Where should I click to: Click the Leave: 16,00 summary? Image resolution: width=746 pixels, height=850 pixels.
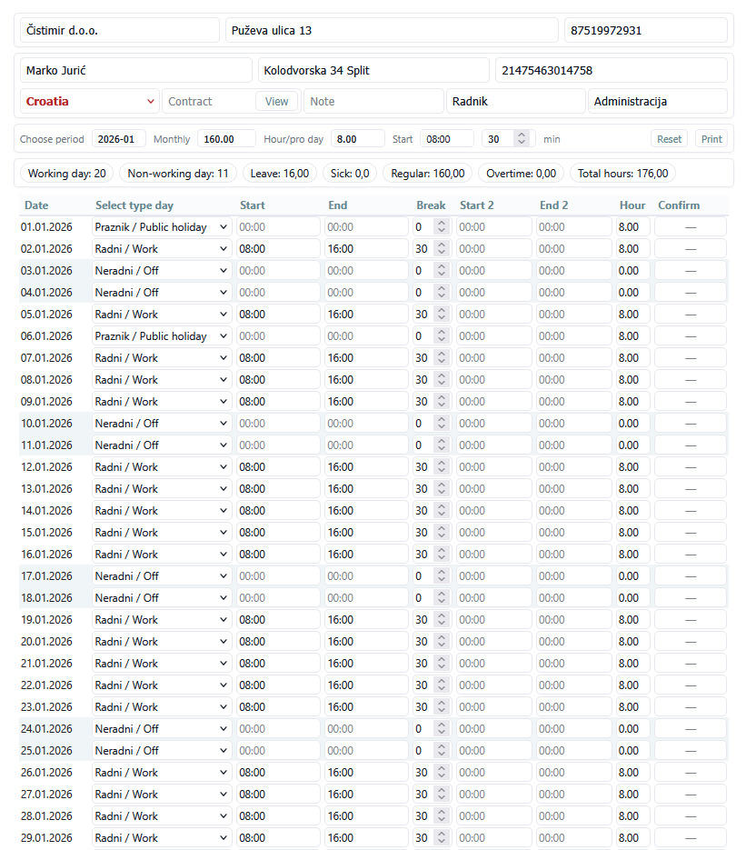(280, 174)
